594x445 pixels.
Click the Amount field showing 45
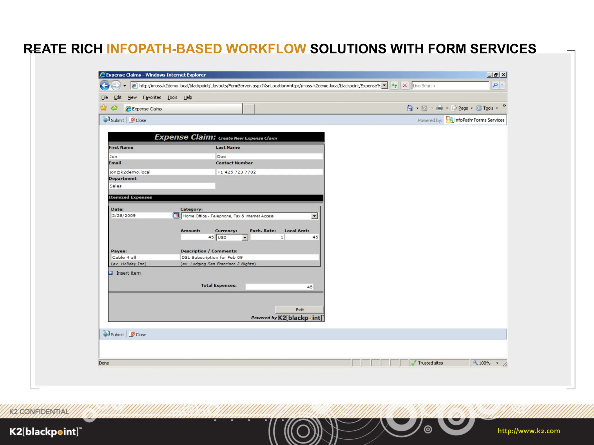click(198, 237)
